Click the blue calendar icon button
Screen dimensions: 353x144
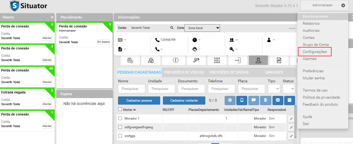(x=289, y=100)
